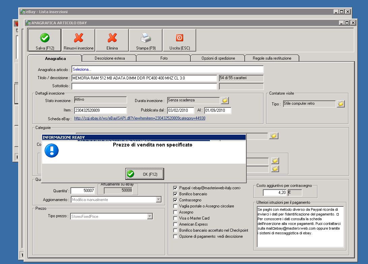Image resolution: width=368 pixels, height=264 pixels.
Task: Click the Stampa (F9) printer button
Action: click(x=146, y=40)
